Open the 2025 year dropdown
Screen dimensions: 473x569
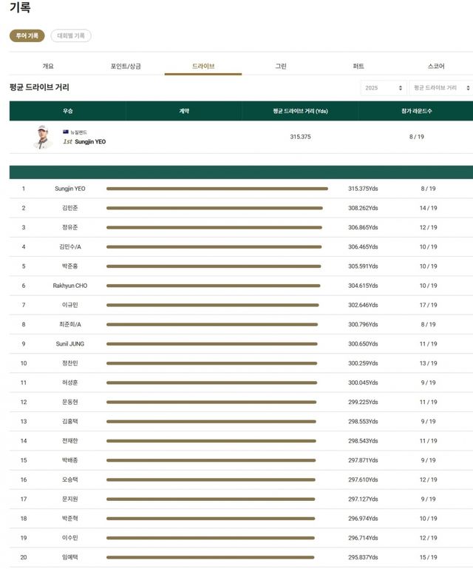383,88
